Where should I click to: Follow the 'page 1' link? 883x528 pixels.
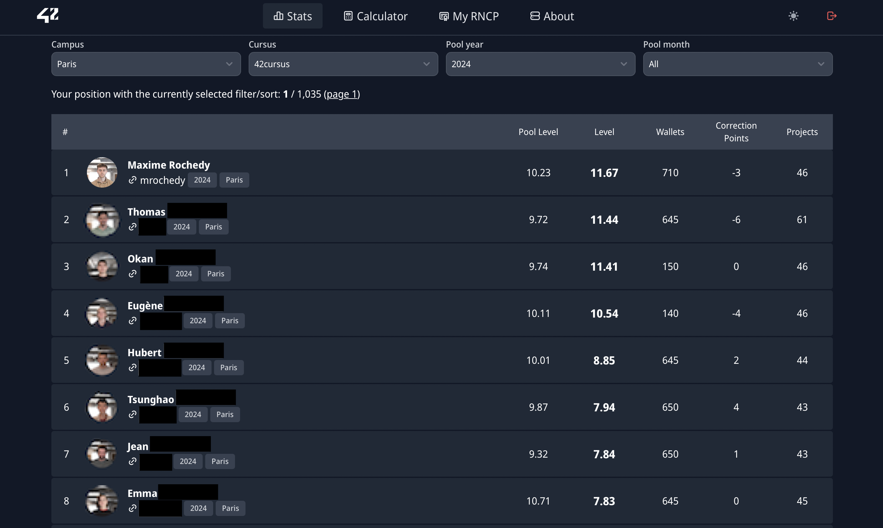tap(342, 94)
